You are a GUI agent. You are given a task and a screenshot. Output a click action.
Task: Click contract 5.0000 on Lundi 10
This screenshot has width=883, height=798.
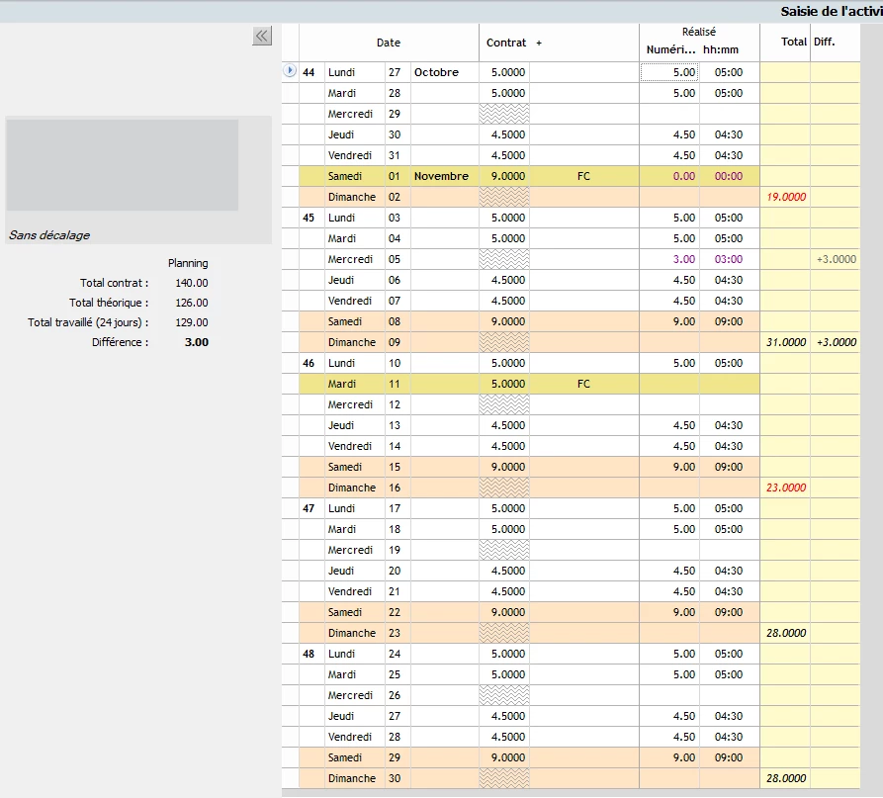508,363
